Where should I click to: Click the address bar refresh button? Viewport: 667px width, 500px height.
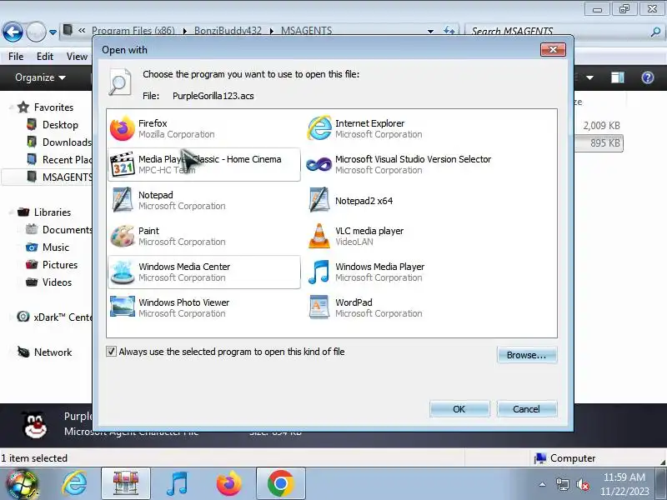[x=449, y=31]
